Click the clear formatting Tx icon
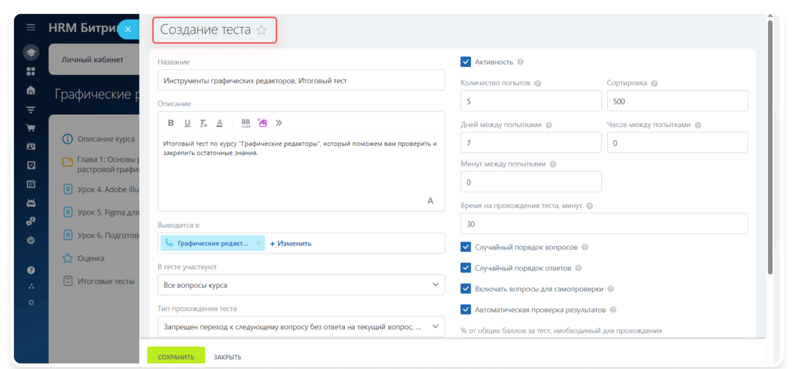Image resolution: width=794 pixels, height=369 pixels. tap(203, 123)
